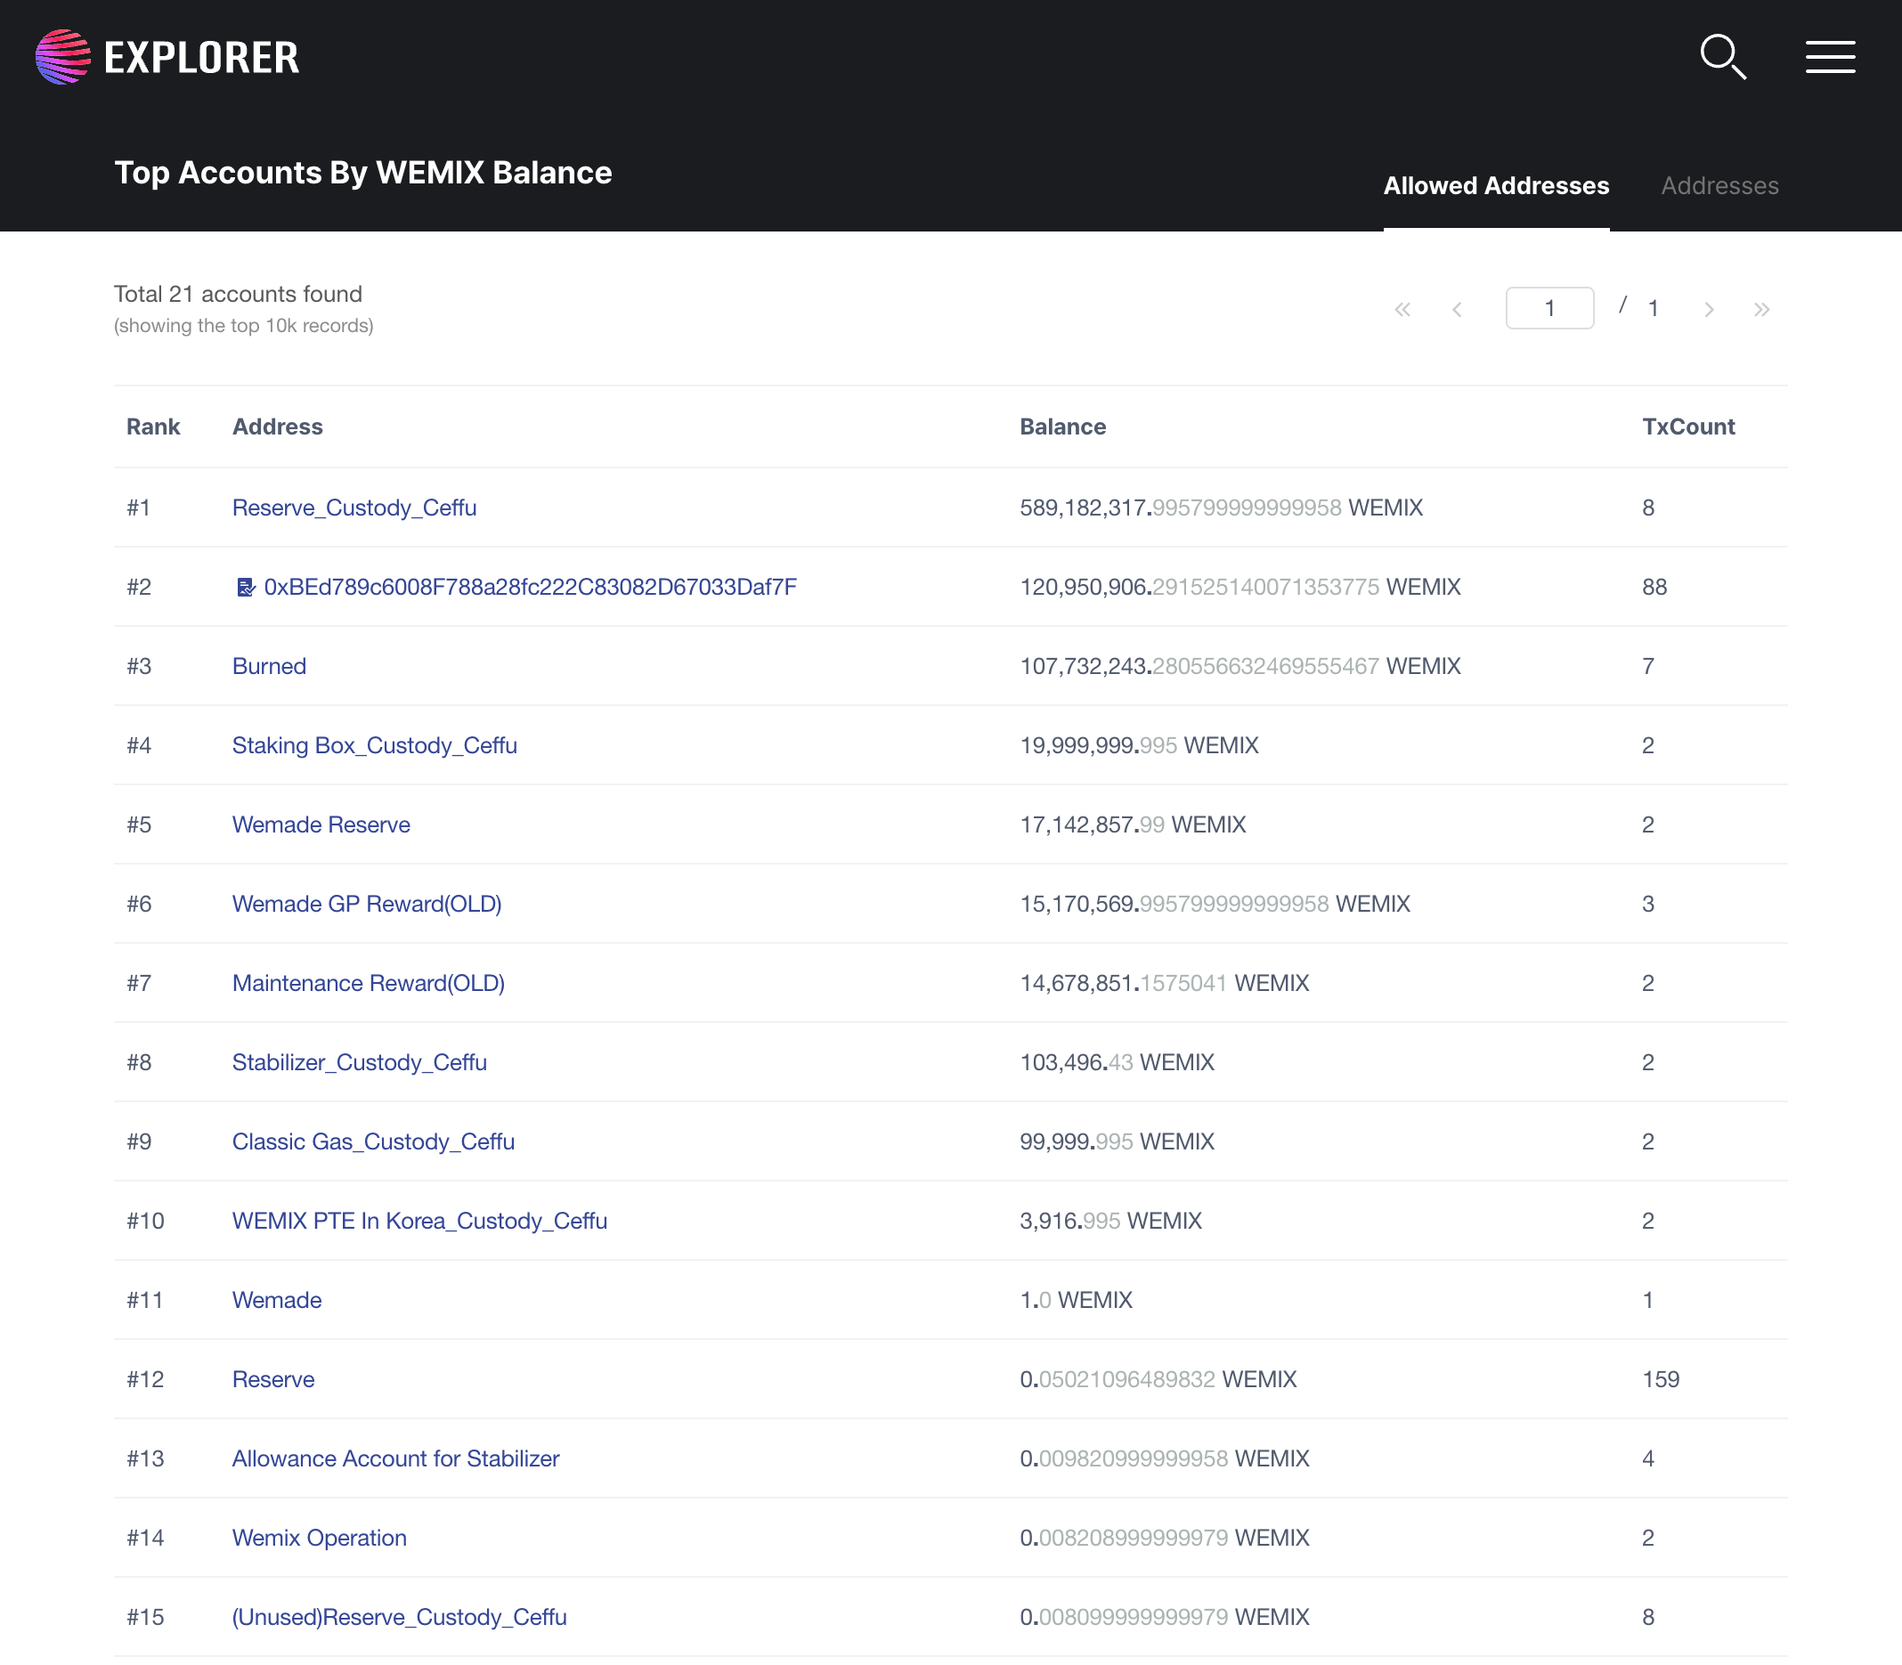Open the search magnifier icon

tap(1723, 57)
